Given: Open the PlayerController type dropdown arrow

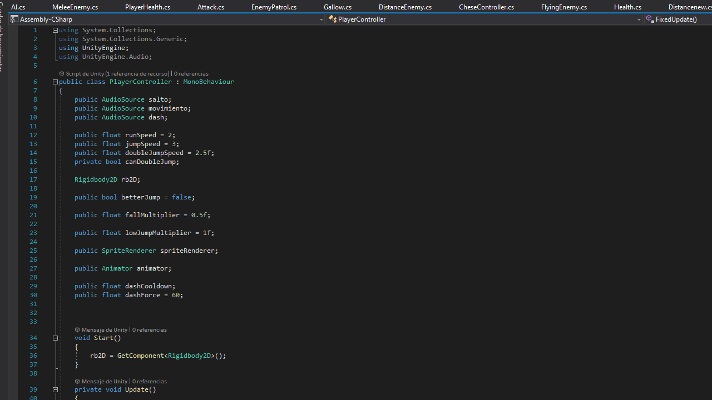Looking at the screenshot, I should [x=639, y=19].
